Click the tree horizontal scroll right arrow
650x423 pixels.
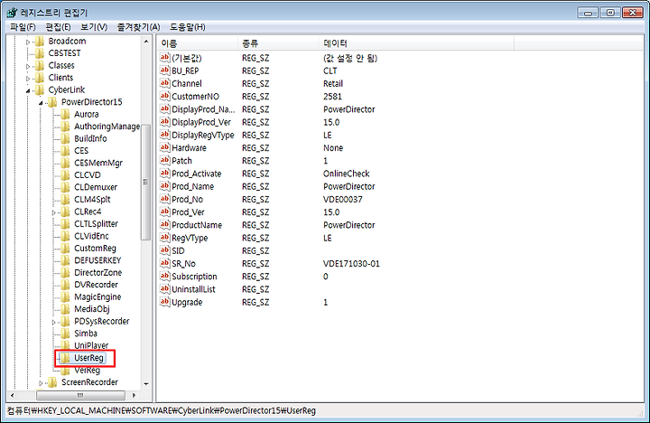coord(134,395)
